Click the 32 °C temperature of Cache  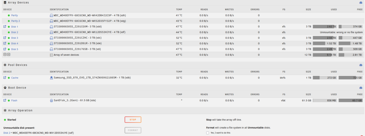tap(179, 78)
